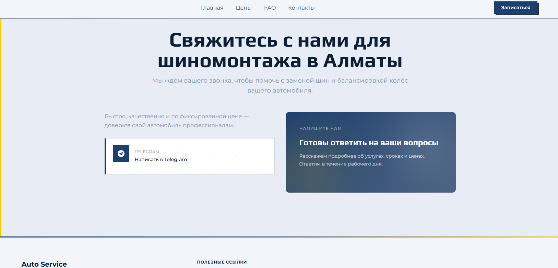Click the Готовы ответить на ваши вопросы title
Screen dimensions: 558x268
pos(369,143)
